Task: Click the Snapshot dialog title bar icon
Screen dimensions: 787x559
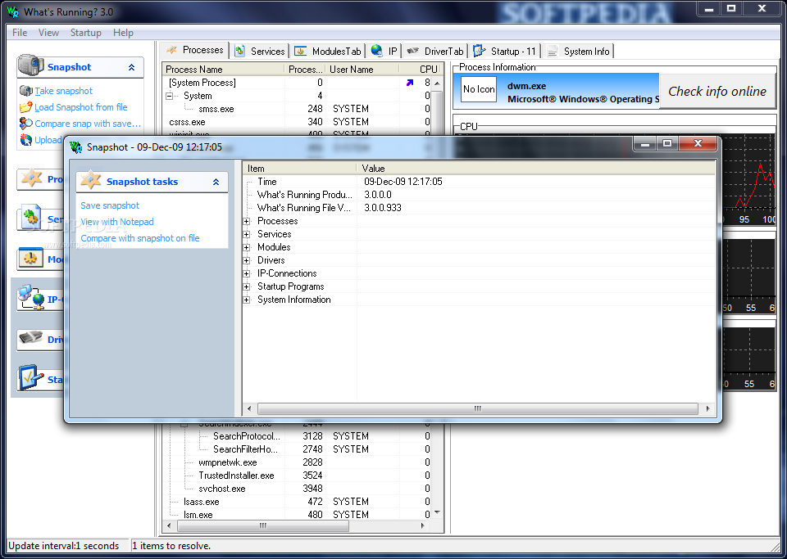Action: (76, 147)
